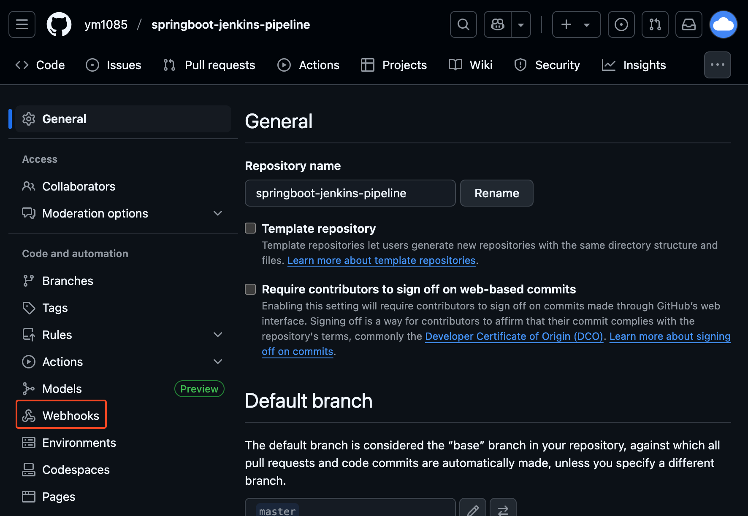Click the Rename button
The width and height of the screenshot is (748, 516).
[x=497, y=193]
